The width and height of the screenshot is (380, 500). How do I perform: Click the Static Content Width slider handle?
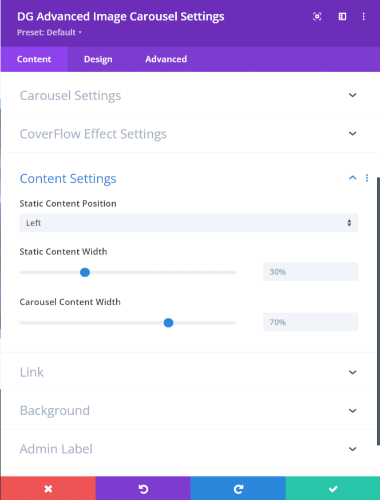click(x=85, y=272)
